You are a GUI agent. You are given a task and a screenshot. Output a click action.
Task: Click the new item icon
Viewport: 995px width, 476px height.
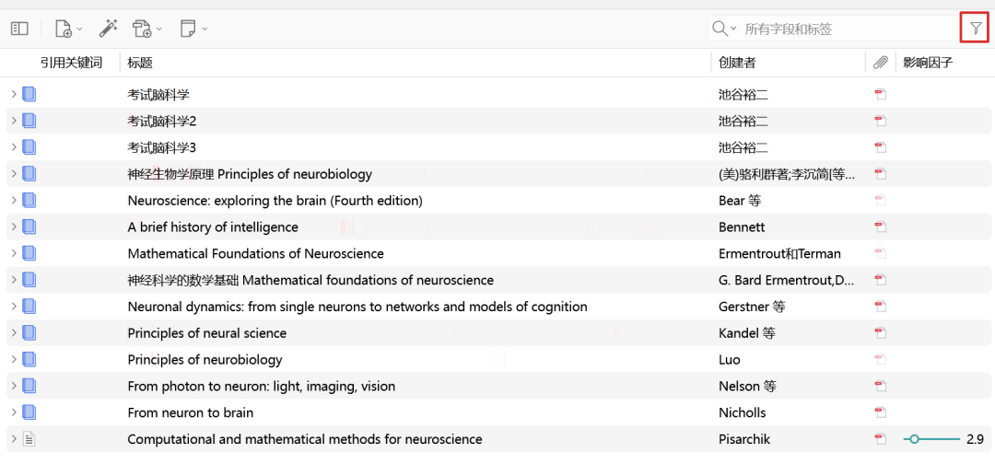63,29
